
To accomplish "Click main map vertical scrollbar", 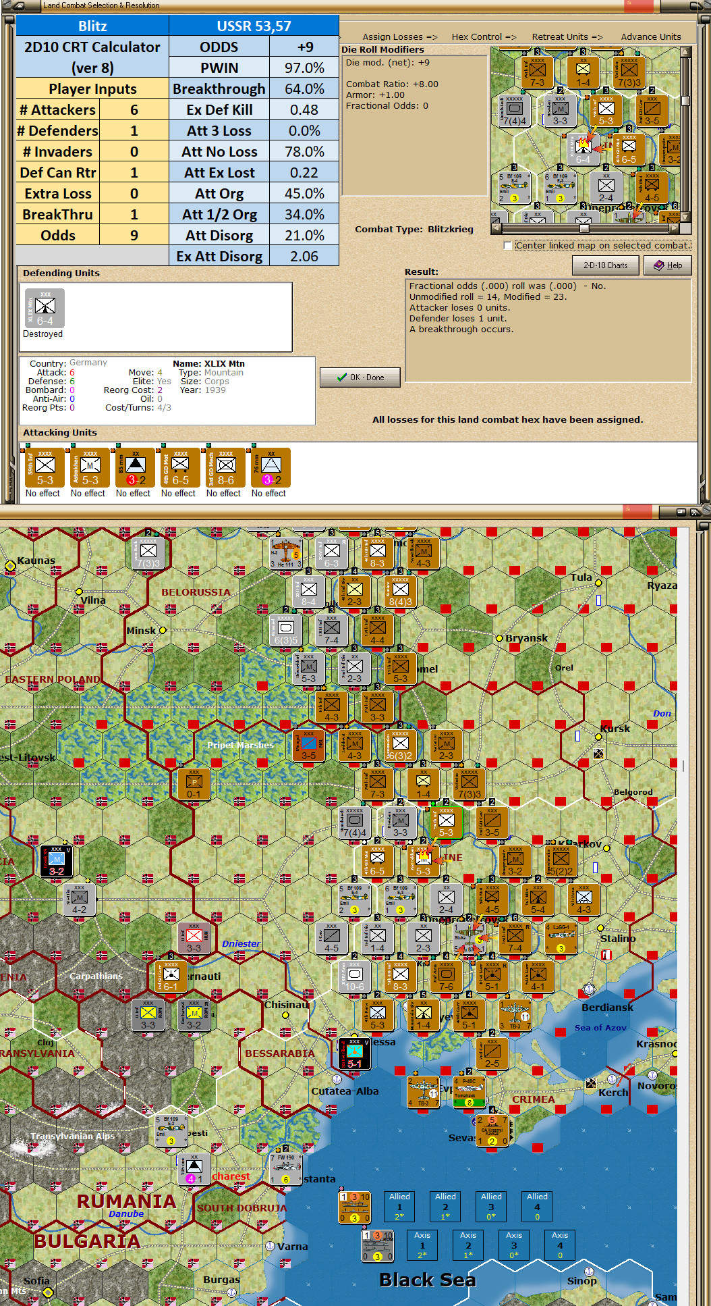I will pyautogui.click(x=683, y=766).
